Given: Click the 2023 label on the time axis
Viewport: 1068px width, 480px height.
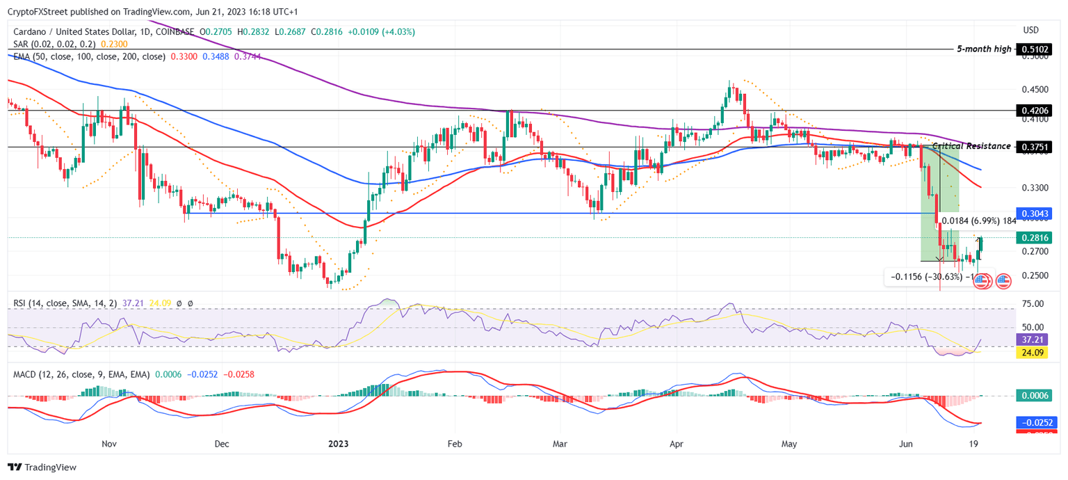Looking at the screenshot, I should [x=338, y=443].
